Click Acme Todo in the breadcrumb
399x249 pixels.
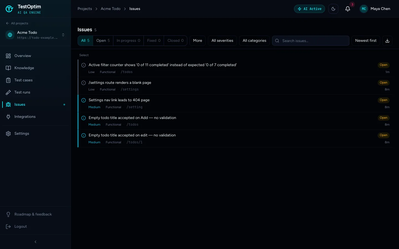click(111, 9)
